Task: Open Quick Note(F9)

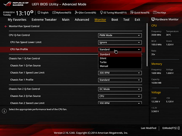Action: (140, 13)
